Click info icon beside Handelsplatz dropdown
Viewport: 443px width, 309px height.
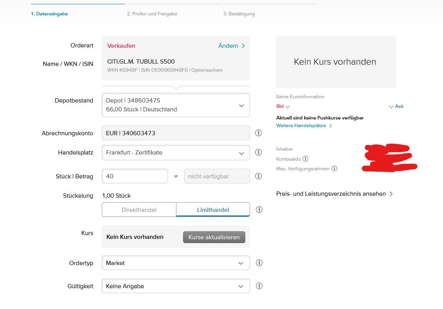pos(258,152)
